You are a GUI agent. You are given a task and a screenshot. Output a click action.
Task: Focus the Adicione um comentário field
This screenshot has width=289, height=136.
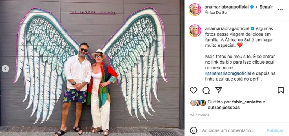click(x=228, y=130)
